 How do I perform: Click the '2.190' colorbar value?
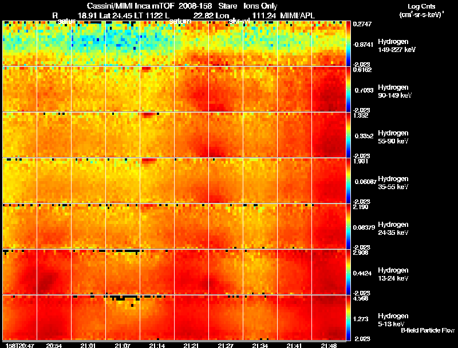(361, 207)
